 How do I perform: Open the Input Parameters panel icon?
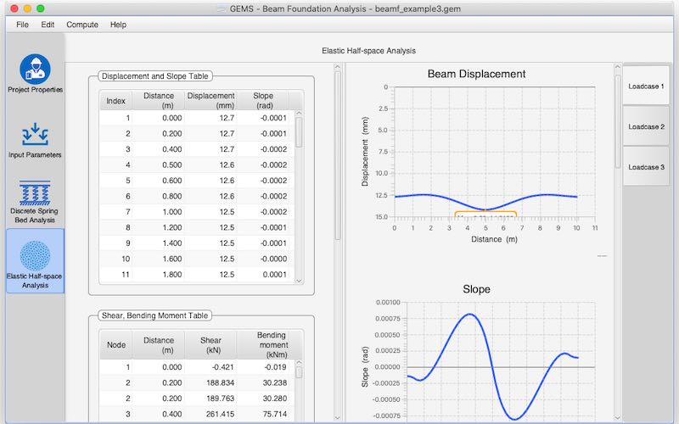[x=35, y=134]
